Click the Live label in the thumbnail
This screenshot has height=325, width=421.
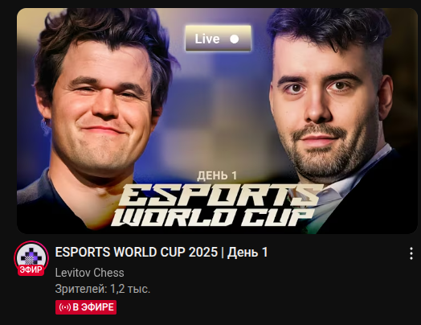207,39
